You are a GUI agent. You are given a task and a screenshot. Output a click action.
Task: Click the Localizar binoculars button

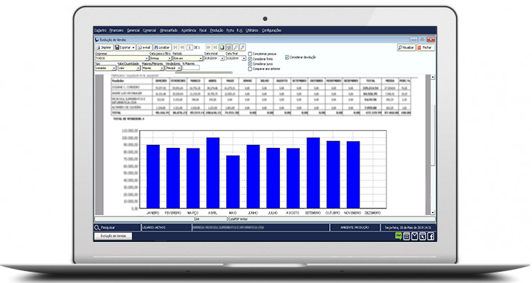(162, 48)
